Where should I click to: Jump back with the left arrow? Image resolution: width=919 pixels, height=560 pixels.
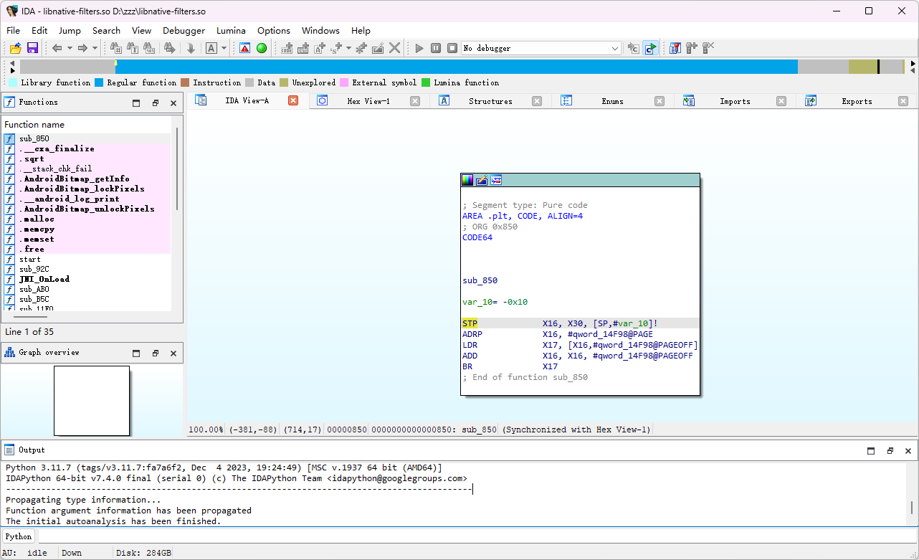[57, 48]
